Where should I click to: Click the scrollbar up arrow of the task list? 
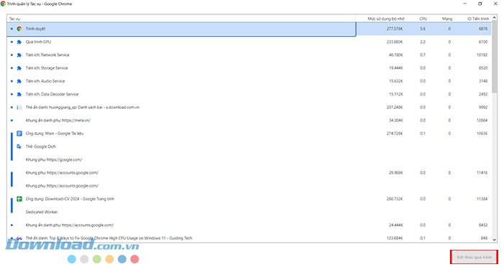(495, 18)
